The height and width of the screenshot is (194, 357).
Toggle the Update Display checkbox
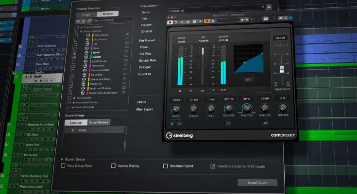point(113,166)
